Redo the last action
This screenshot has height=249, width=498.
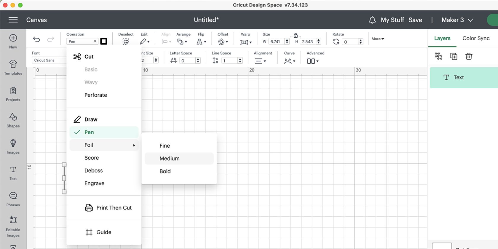tap(51, 39)
